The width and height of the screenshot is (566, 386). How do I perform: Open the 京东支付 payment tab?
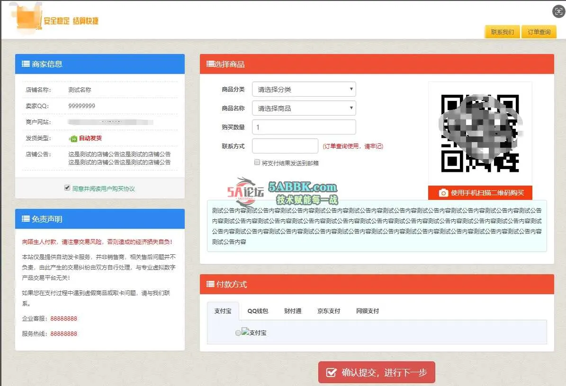[x=329, y=311]
